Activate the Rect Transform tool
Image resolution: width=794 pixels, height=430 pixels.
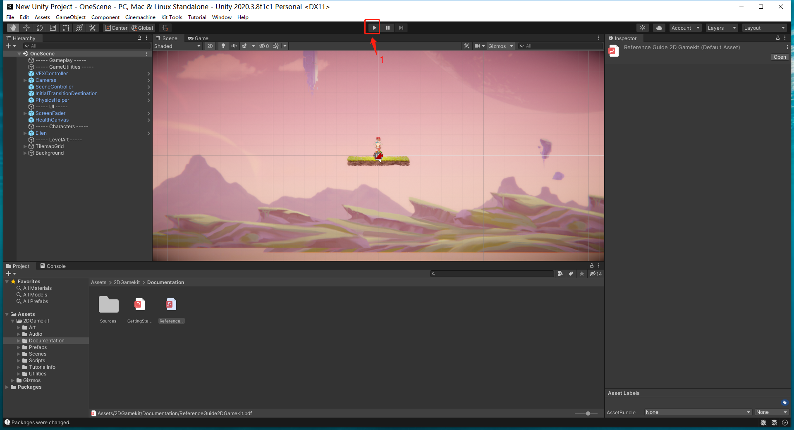pyautogui.click(x=66, y=28)
